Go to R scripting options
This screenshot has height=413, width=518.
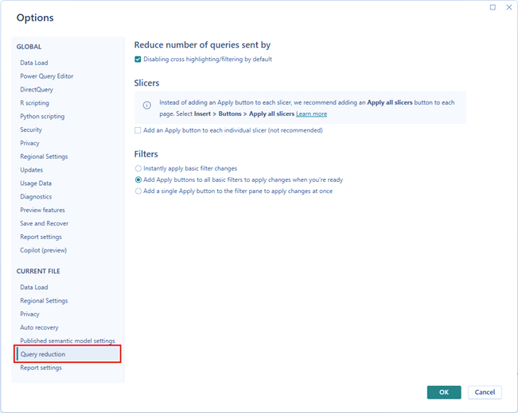tap(34, 103)
